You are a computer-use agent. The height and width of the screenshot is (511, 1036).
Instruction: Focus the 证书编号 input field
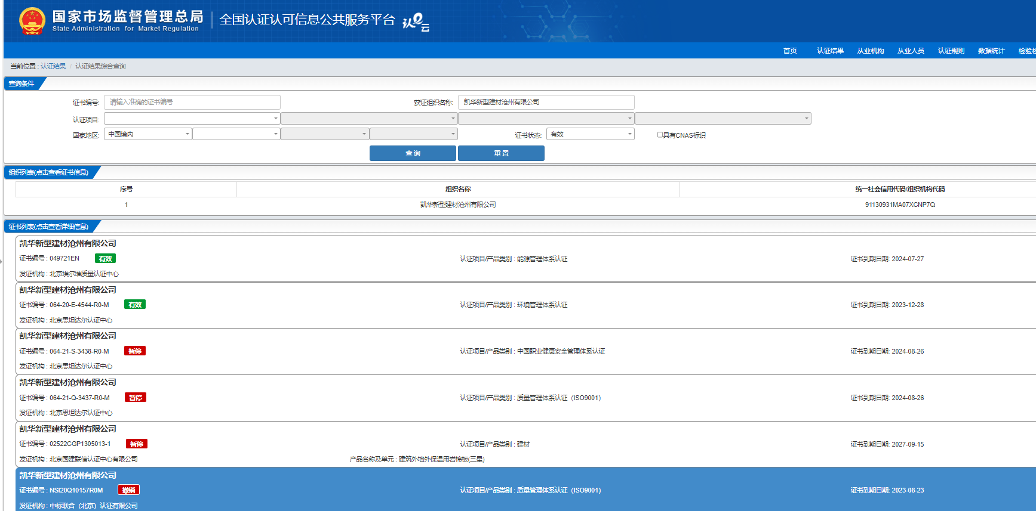[x=192, y=102]
